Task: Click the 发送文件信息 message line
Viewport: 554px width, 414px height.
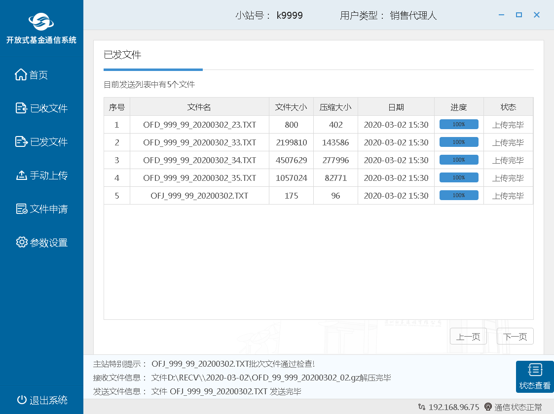Action: 197,391
